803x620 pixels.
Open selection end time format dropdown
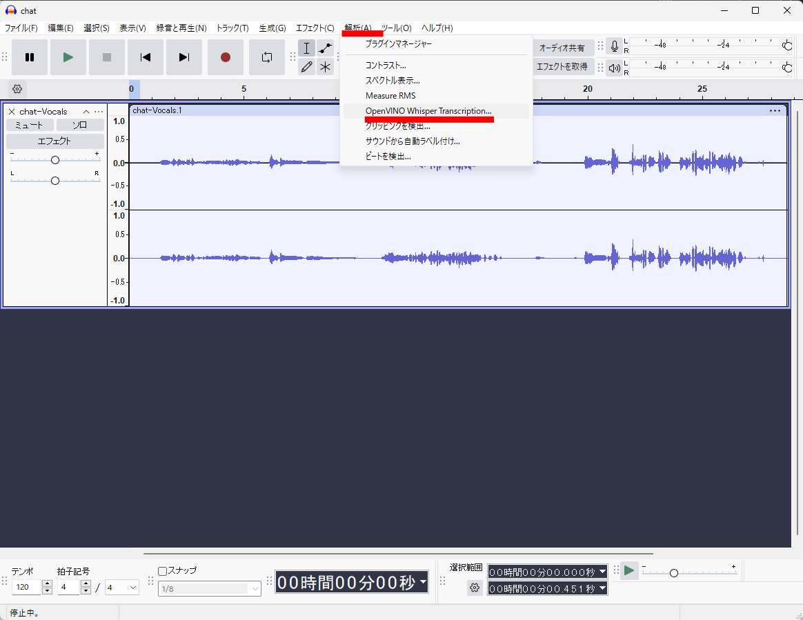tap(602, 589)
